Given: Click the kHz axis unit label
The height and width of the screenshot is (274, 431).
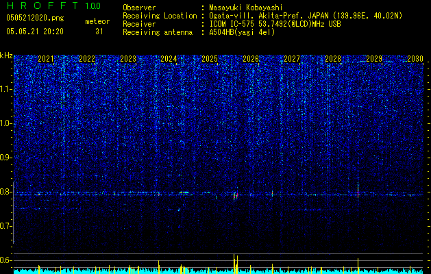Looking at the screenshot, I should pos(6,55).
